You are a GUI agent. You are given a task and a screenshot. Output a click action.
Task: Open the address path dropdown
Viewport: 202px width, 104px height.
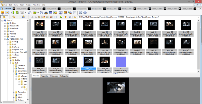coord(199,17)
